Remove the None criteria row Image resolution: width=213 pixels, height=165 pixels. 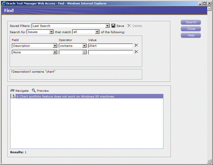(136, 52)
